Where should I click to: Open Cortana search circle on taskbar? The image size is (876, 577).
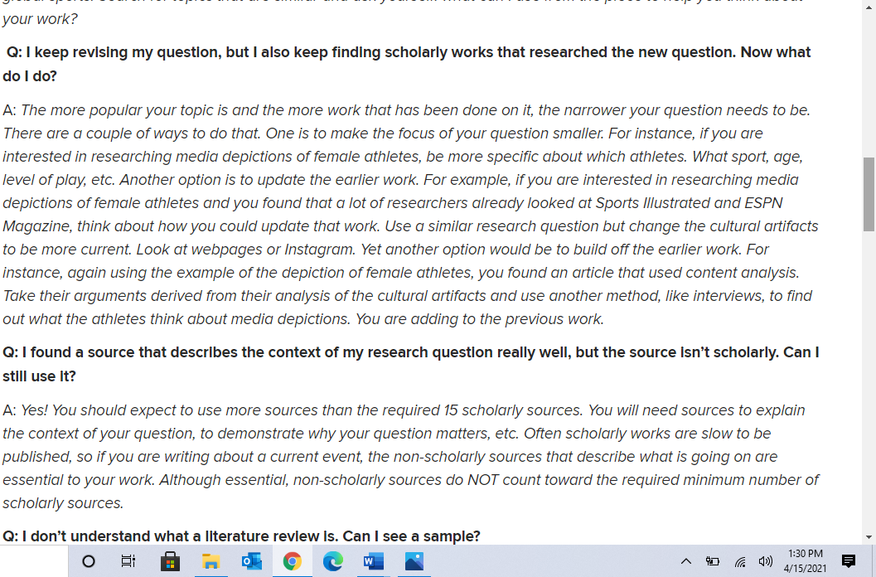89,561
